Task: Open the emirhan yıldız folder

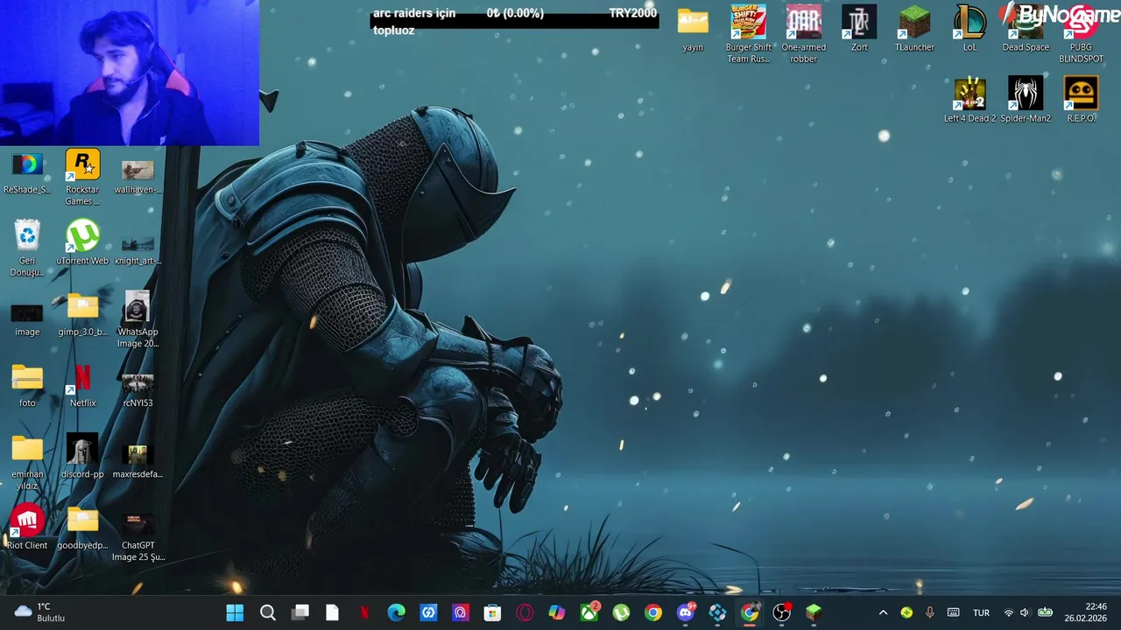Action: pyautogui.click(x=27, y=463)
